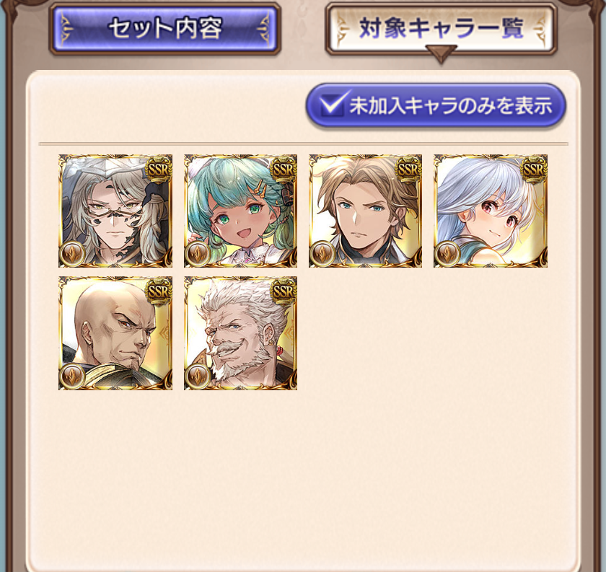Pick the silver-haired, red-eyed girl's portrait
Screen dimensions: 606x572
(491, 211)
